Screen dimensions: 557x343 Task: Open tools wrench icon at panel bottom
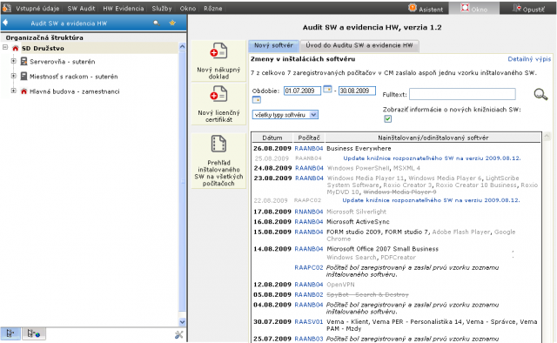[x=179, y=334]
